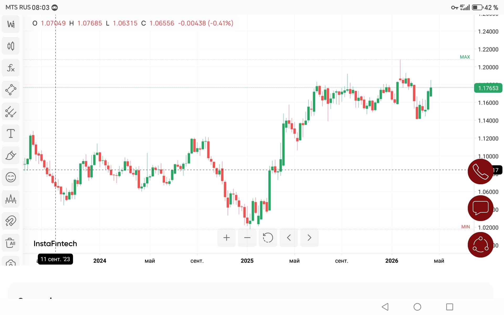Viewport: 504px width, 315px height.
Task: Zoom out of the chart with minus button
Action: pyautogui.click(x=247, y=238)
